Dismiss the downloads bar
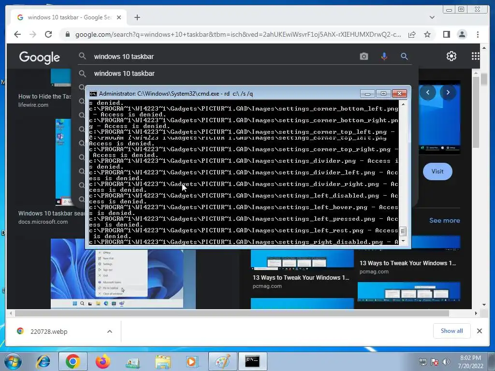 [479, 331]
